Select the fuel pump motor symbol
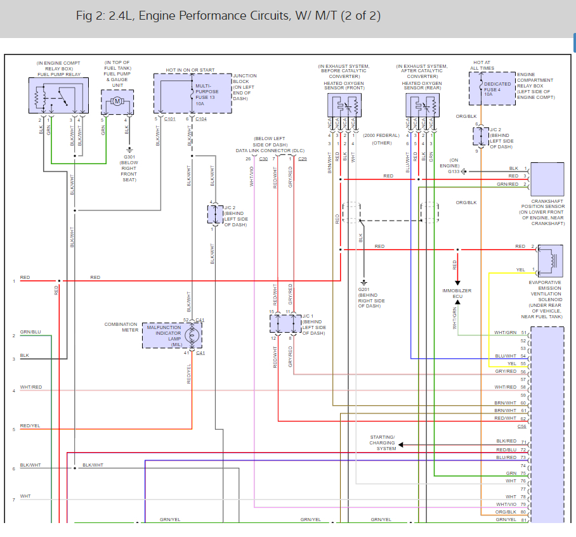 117,102
